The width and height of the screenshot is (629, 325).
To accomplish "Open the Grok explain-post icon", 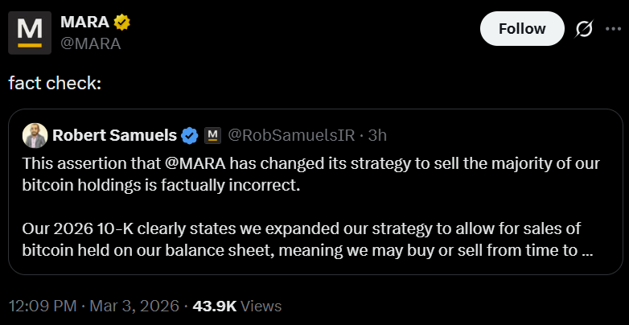I will (585, 29).
